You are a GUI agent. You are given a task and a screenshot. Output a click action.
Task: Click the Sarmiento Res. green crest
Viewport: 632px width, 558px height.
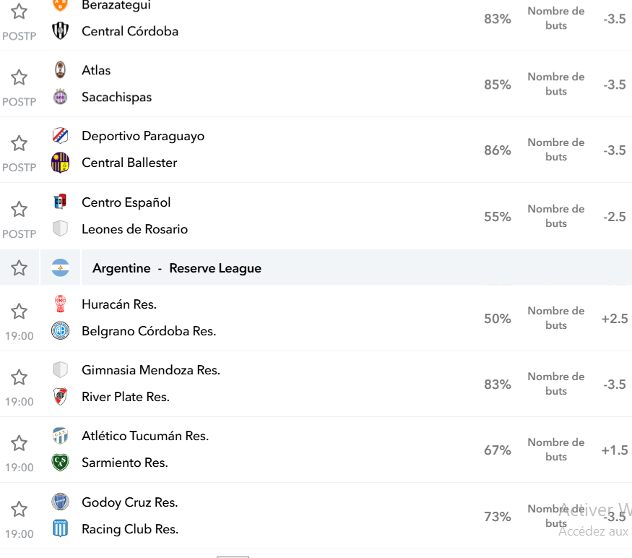61,463
